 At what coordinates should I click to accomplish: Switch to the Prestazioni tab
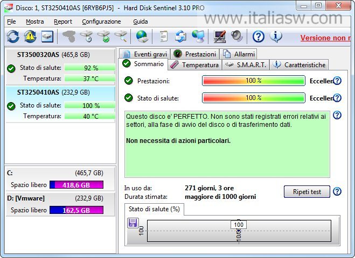pyautogui.click(x=194, y=54)
